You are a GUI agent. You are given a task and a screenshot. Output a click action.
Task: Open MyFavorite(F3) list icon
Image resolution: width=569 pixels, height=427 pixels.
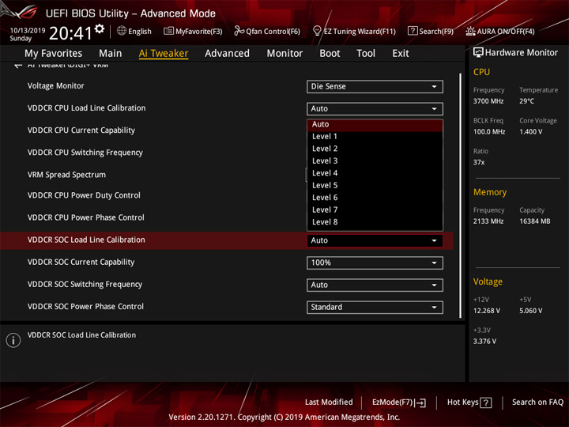tap(168, 31)
